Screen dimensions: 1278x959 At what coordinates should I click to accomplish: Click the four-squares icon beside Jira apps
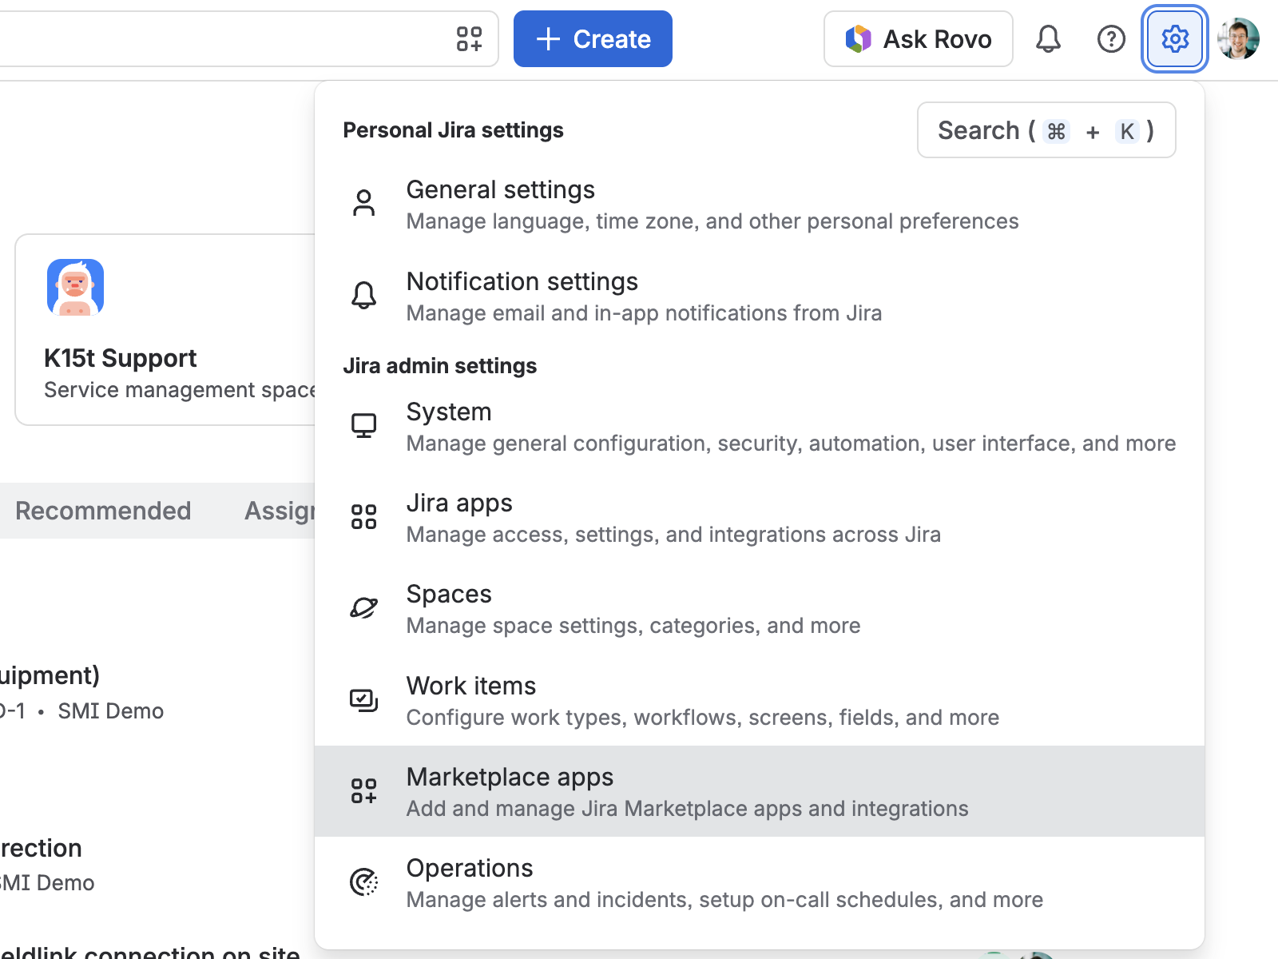(x=363, y=516)
